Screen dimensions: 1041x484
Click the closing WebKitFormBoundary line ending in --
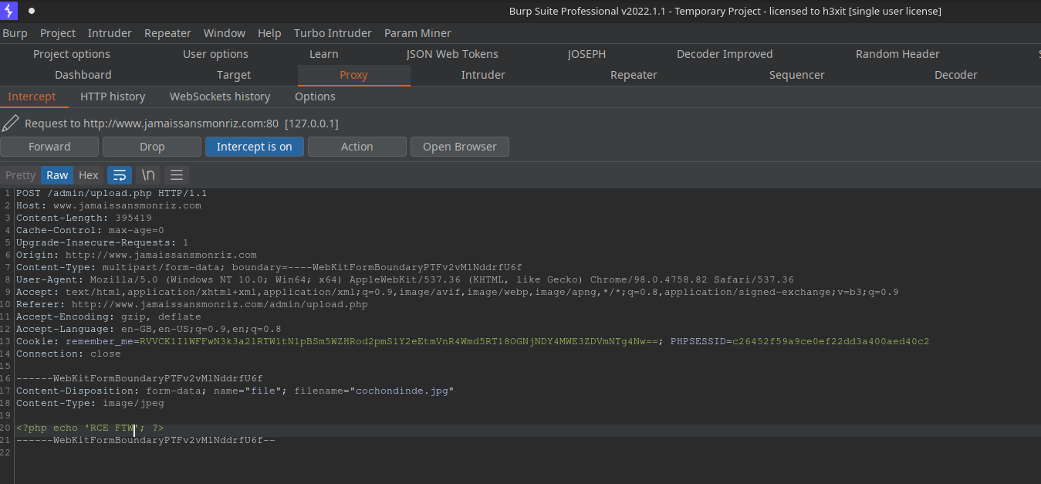pos(146,440)
